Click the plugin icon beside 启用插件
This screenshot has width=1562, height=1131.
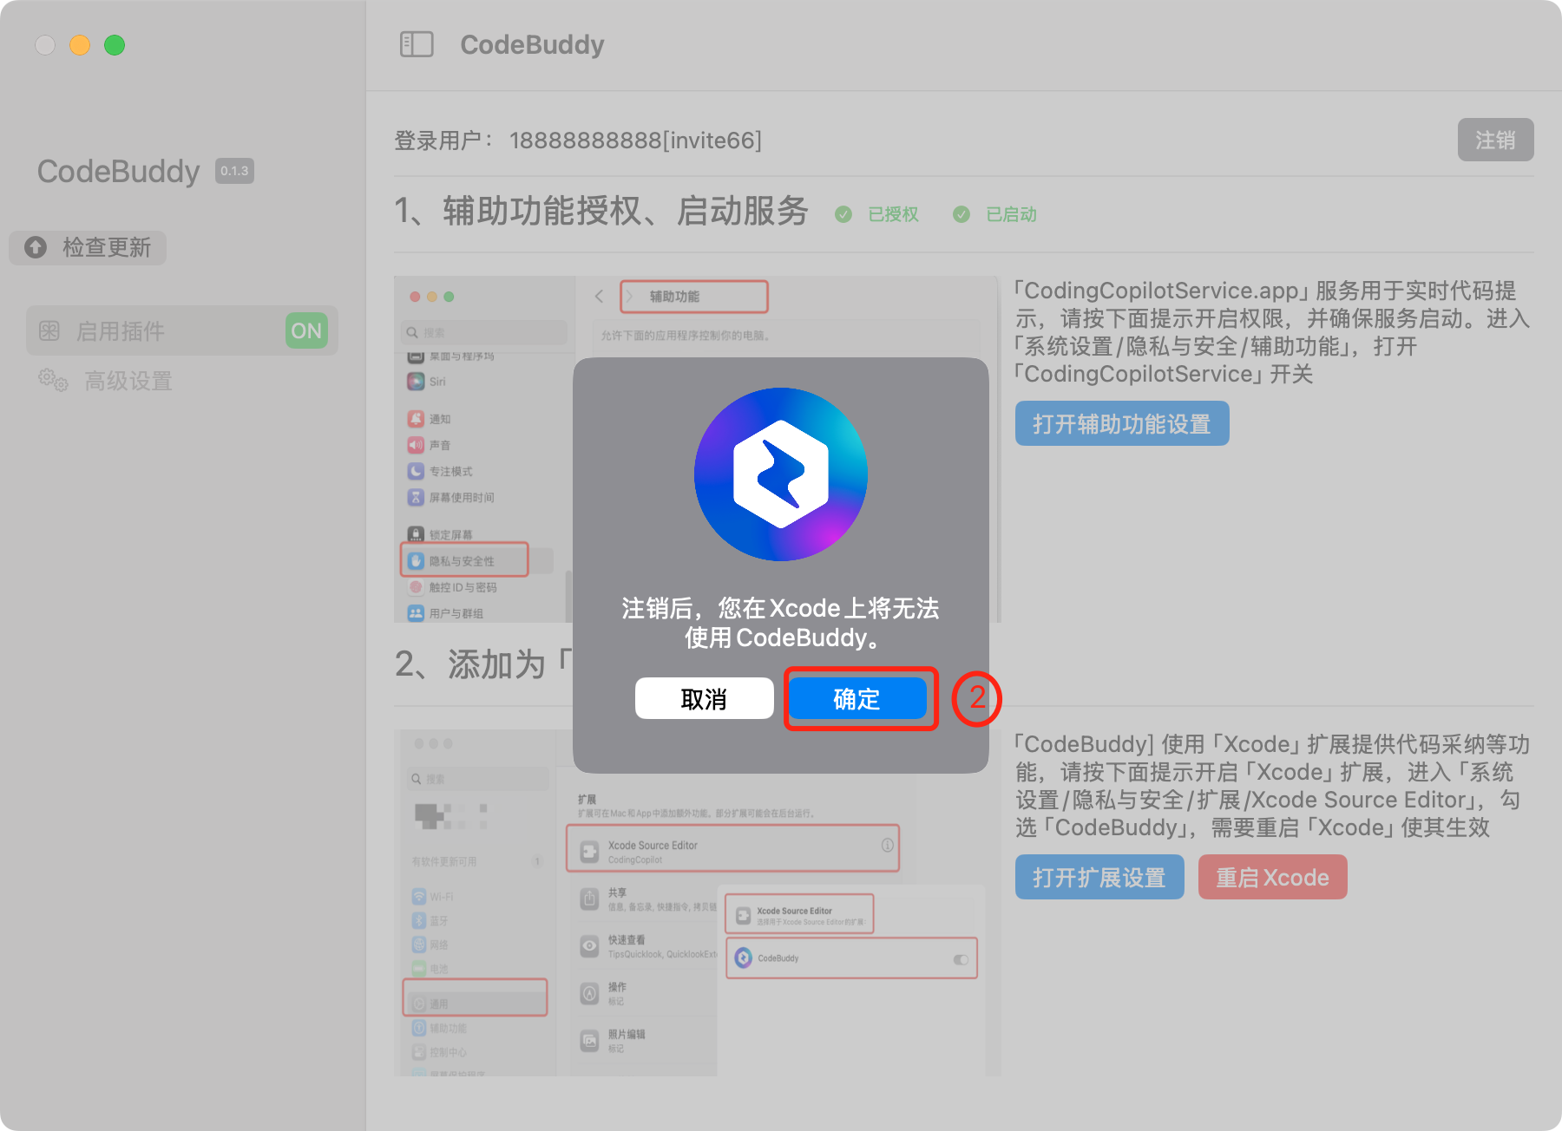point(49,330)
